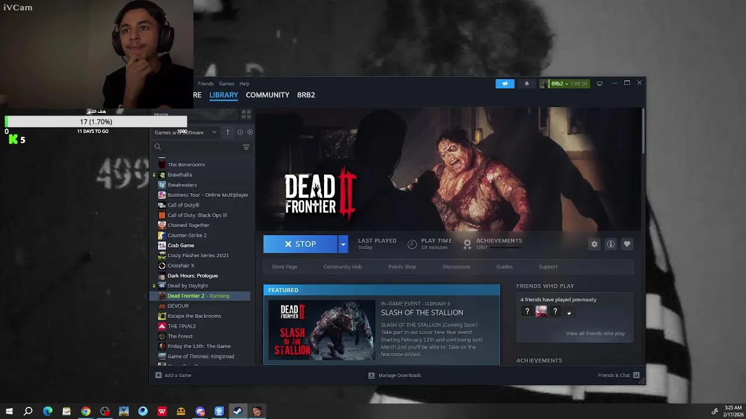This screenshot has height=419, width=746.
Task: Open the Help menu
Action: (x=244, y=84)
